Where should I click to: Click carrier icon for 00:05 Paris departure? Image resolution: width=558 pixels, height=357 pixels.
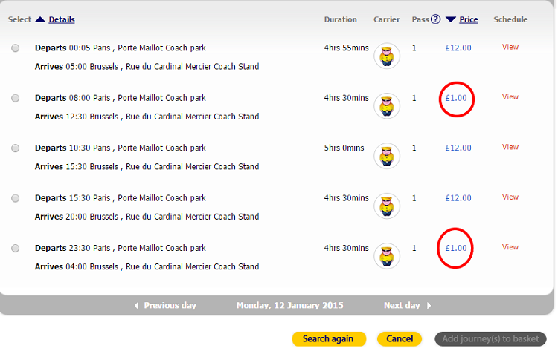coord(386,56)
